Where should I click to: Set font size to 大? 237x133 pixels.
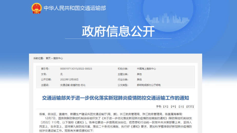166,106
